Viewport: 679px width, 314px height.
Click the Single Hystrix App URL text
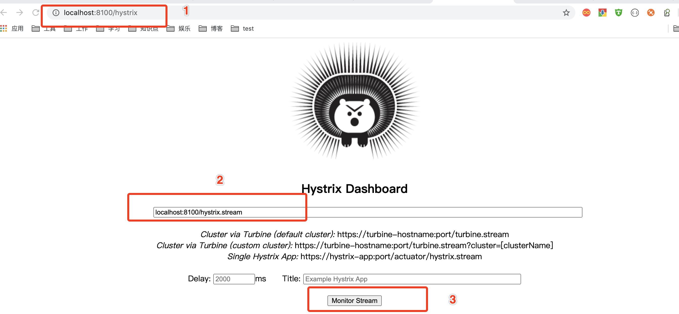391,256
